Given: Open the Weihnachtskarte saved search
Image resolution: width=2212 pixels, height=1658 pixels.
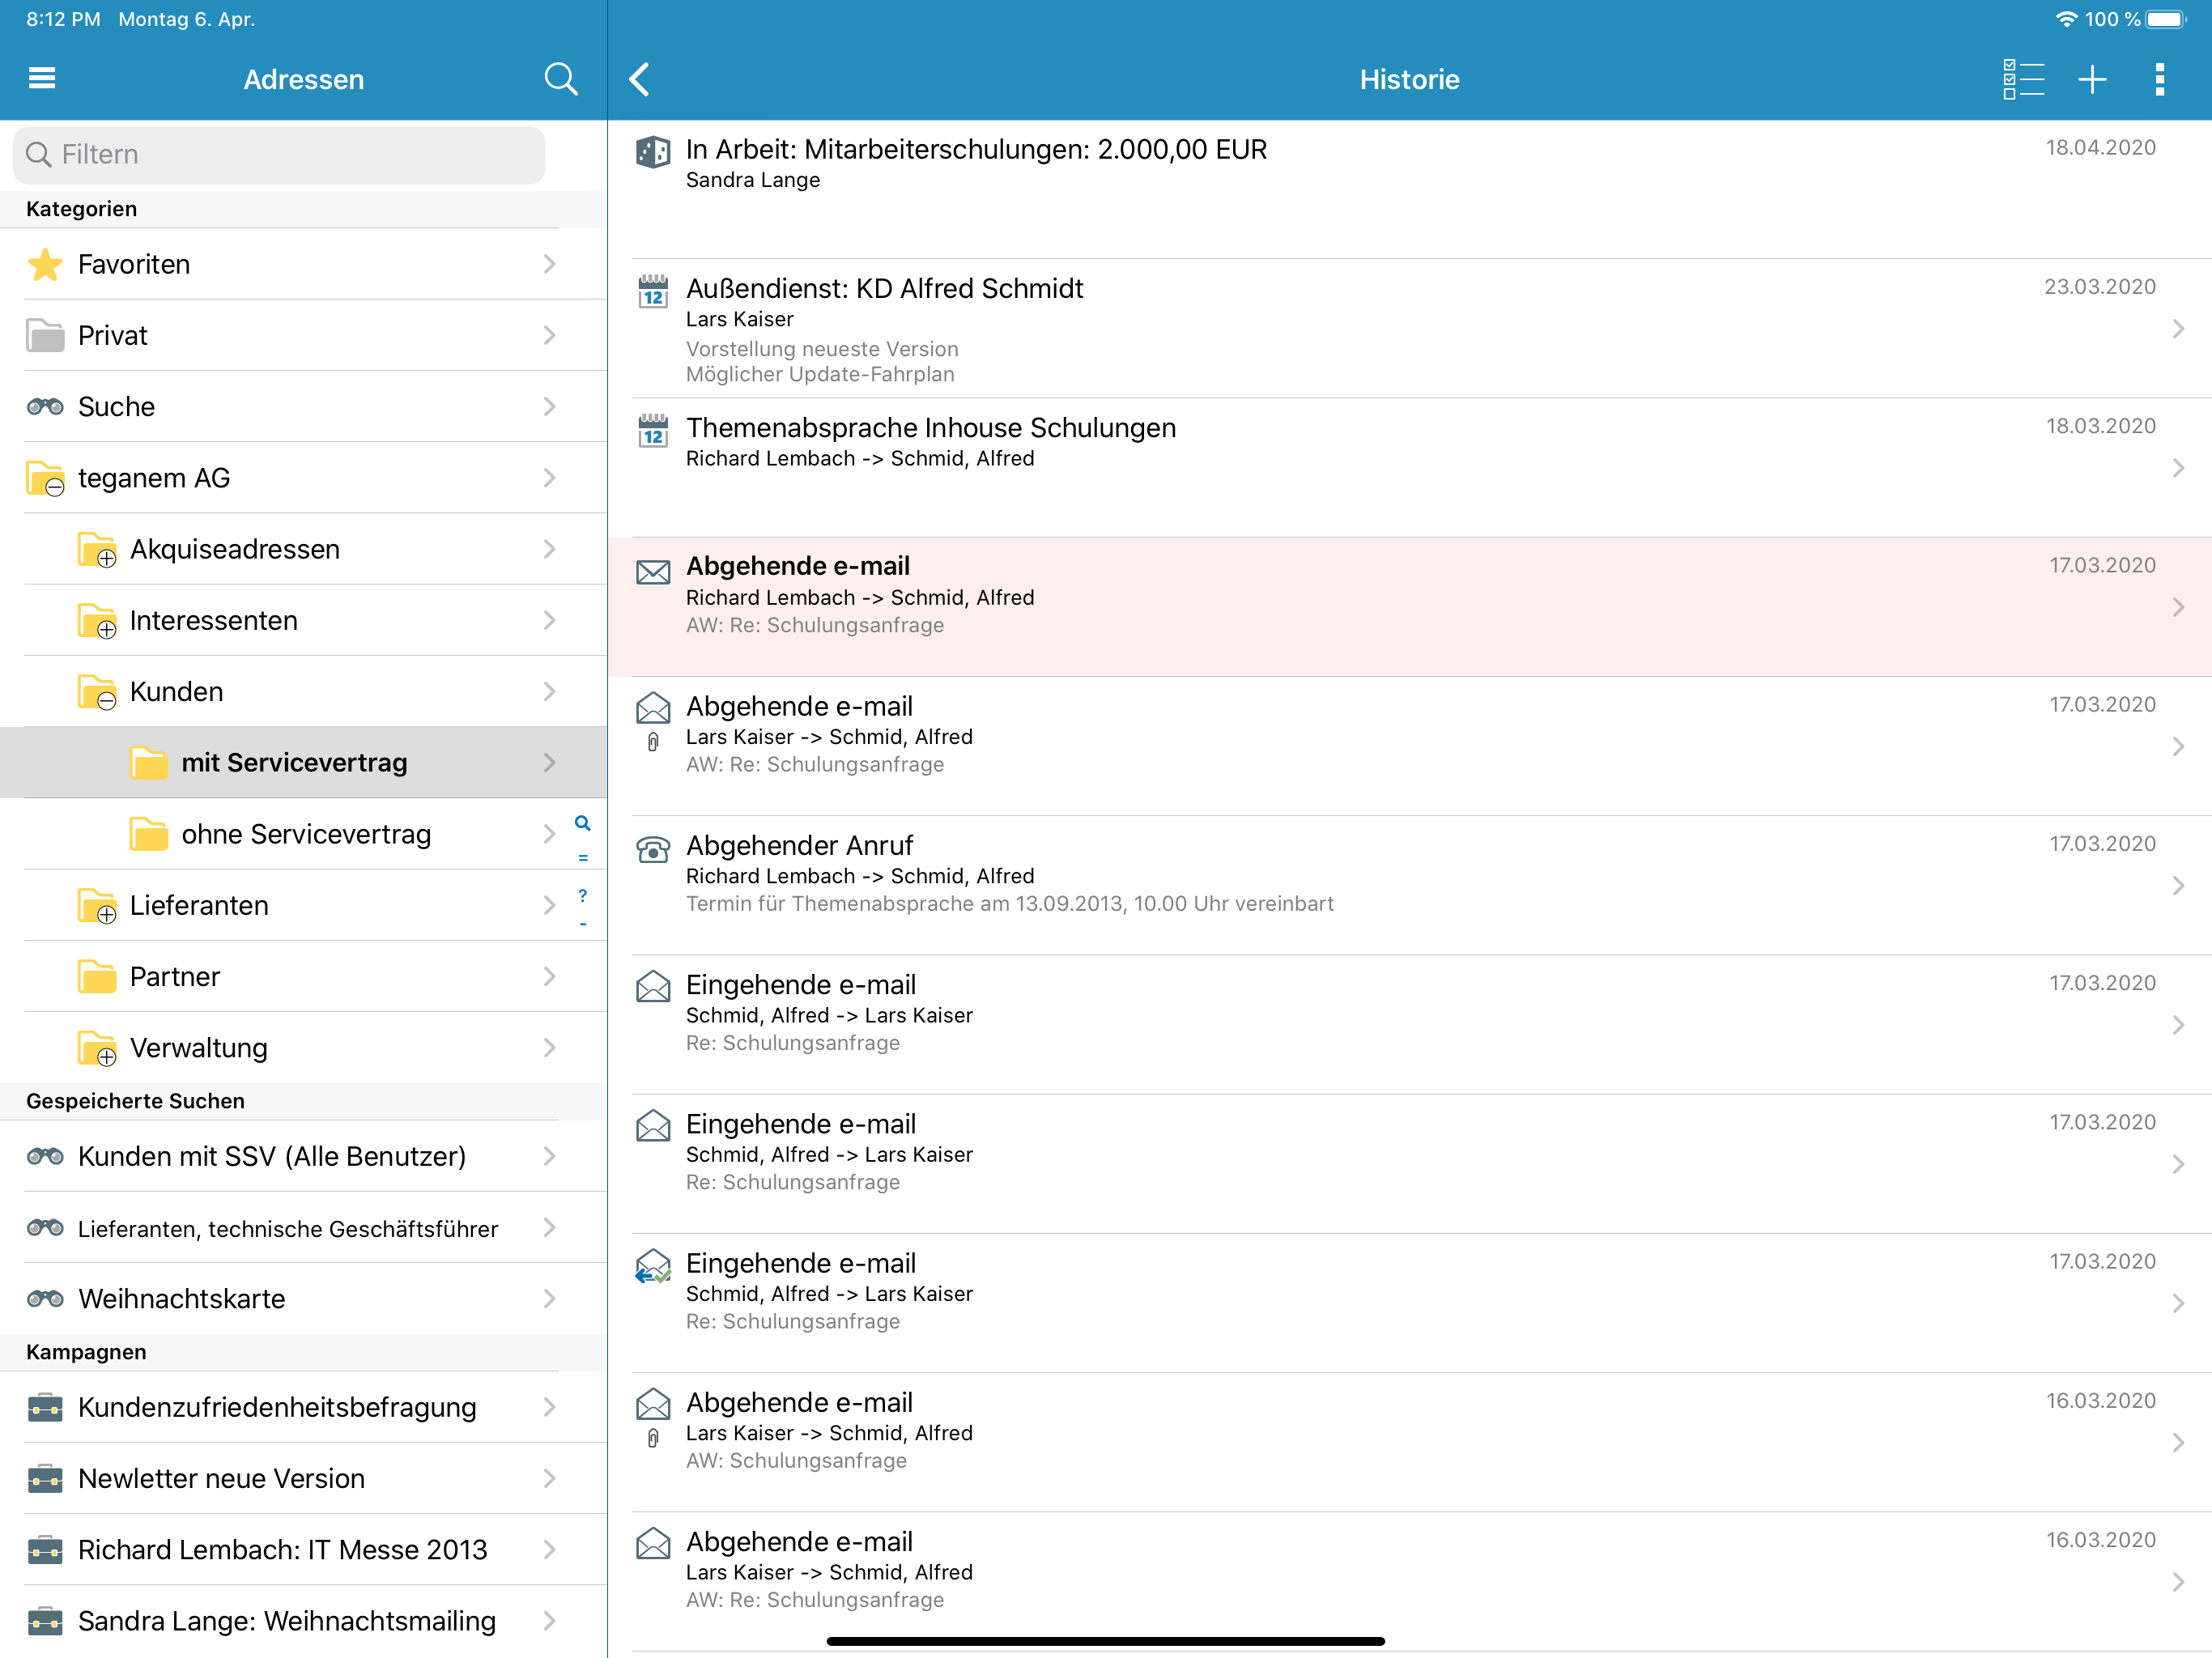Looking at the screenshot, I should coord(304,1299).
